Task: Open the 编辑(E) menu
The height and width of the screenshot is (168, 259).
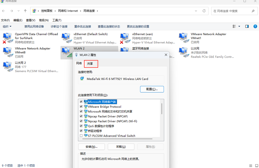Action: click(x=18, y=20)
